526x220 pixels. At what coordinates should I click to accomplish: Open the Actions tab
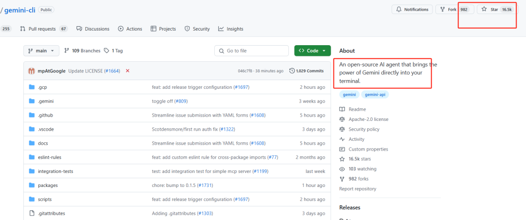(x=130, y=29)
